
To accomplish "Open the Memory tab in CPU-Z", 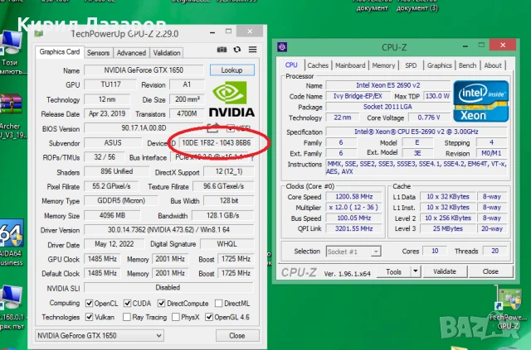I will click(x=383, y=65).
